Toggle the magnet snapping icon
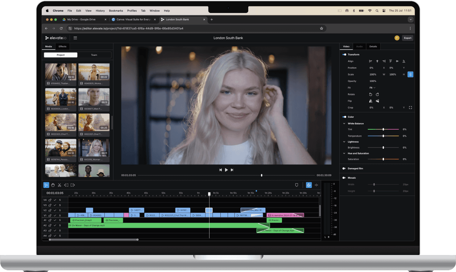The height and width of the screenshot is (272, 456). click(x=309, y=185)
